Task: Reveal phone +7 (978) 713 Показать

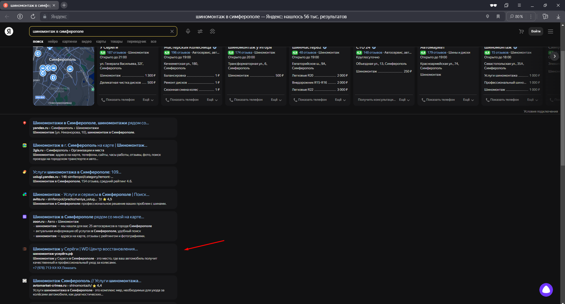Action: tap(54, 268)
